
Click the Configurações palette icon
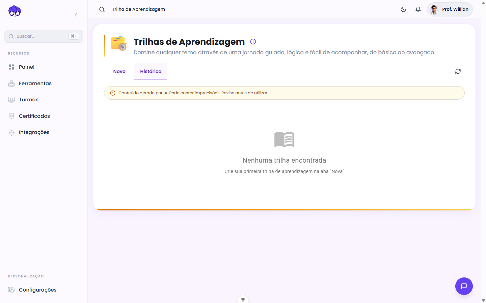11,290
